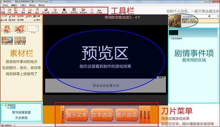
Task: Click the 图片选项 blade button
Action: [126, 115]
